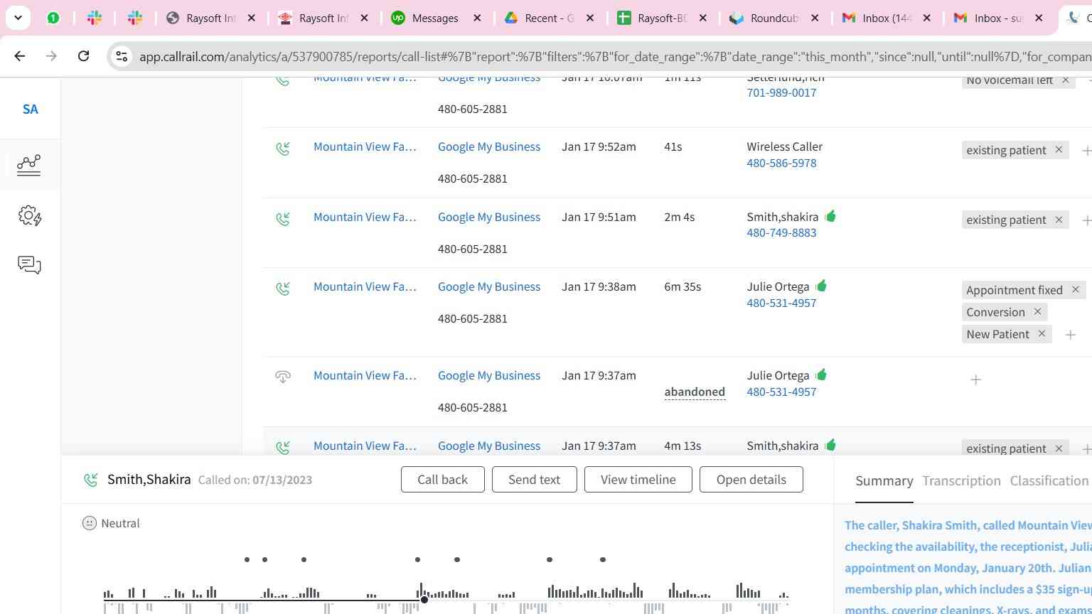Open the site information icon in address bar
Screen dimensions: 1092x614
[122, 56]
